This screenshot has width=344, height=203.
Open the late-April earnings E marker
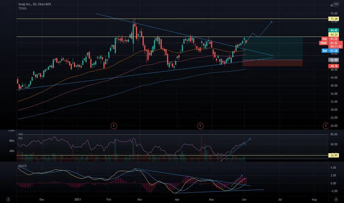tap(200, 126)
